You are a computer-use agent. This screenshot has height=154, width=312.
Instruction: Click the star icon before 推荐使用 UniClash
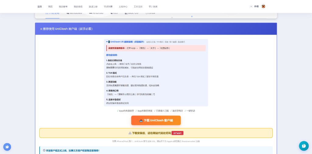(41, 29)
